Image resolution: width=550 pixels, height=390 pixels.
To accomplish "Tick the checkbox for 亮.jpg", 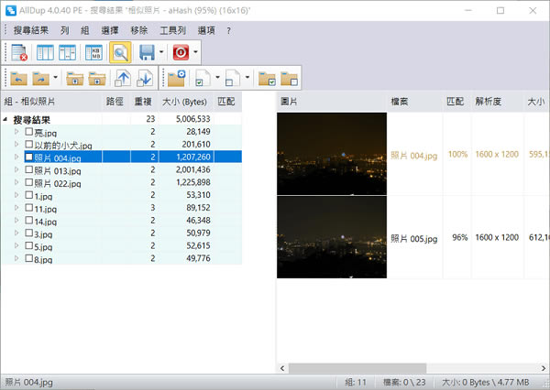I will [29, 132].
